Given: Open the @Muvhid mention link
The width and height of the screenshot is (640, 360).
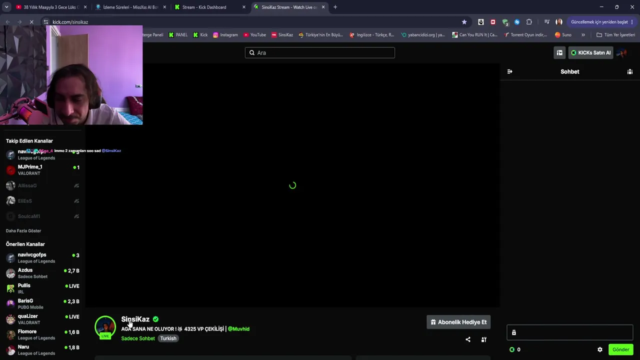Looking at the screenshot, I should coord(238,329).
